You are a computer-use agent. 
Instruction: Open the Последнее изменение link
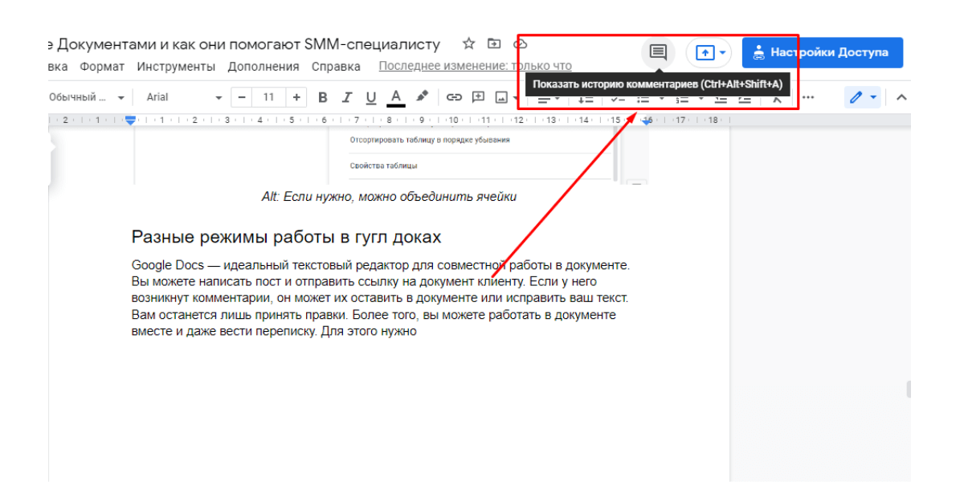[x=475, y=67]
